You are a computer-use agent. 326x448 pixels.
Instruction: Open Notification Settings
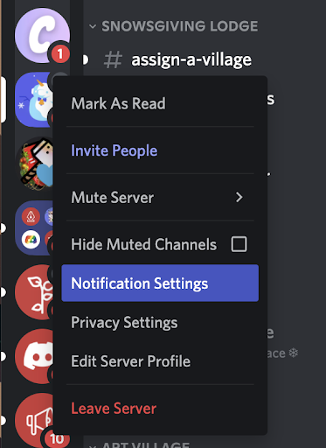(x=160, y=283)
